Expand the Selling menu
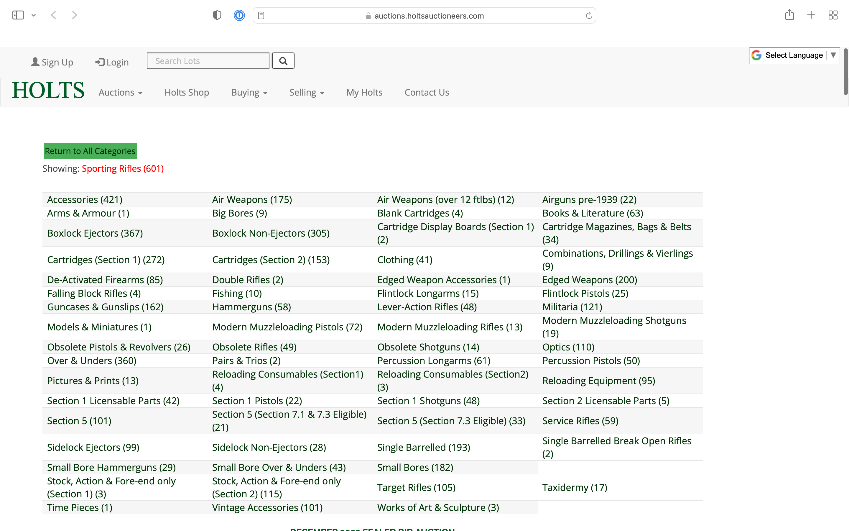Viewport: 849px width, 531px height. pyautogui.click(x=307, y=92)
